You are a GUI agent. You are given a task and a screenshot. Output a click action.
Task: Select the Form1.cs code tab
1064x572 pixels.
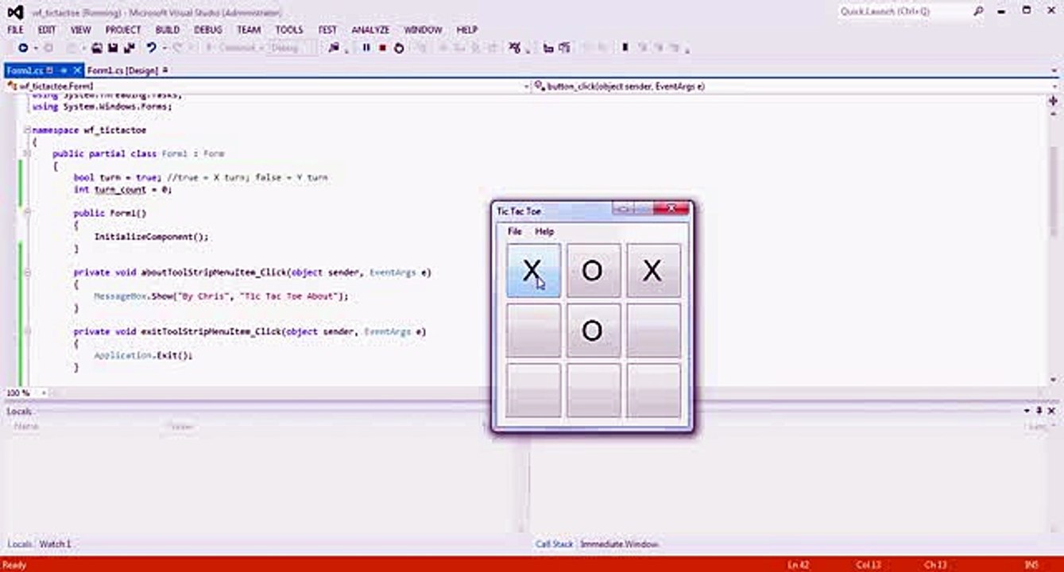25,71
